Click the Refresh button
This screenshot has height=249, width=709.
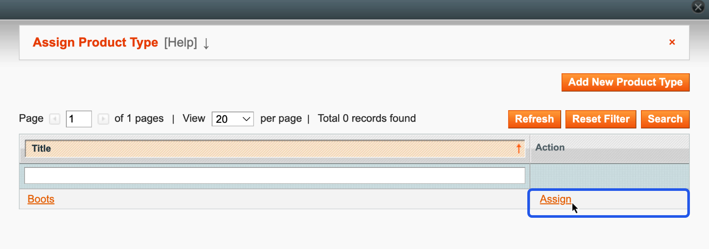tap(534, 119)
